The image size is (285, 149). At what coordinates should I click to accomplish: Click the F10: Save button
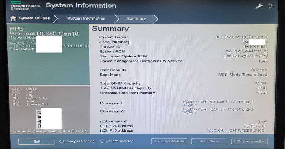pyautogui.click(x=209, y=141)
